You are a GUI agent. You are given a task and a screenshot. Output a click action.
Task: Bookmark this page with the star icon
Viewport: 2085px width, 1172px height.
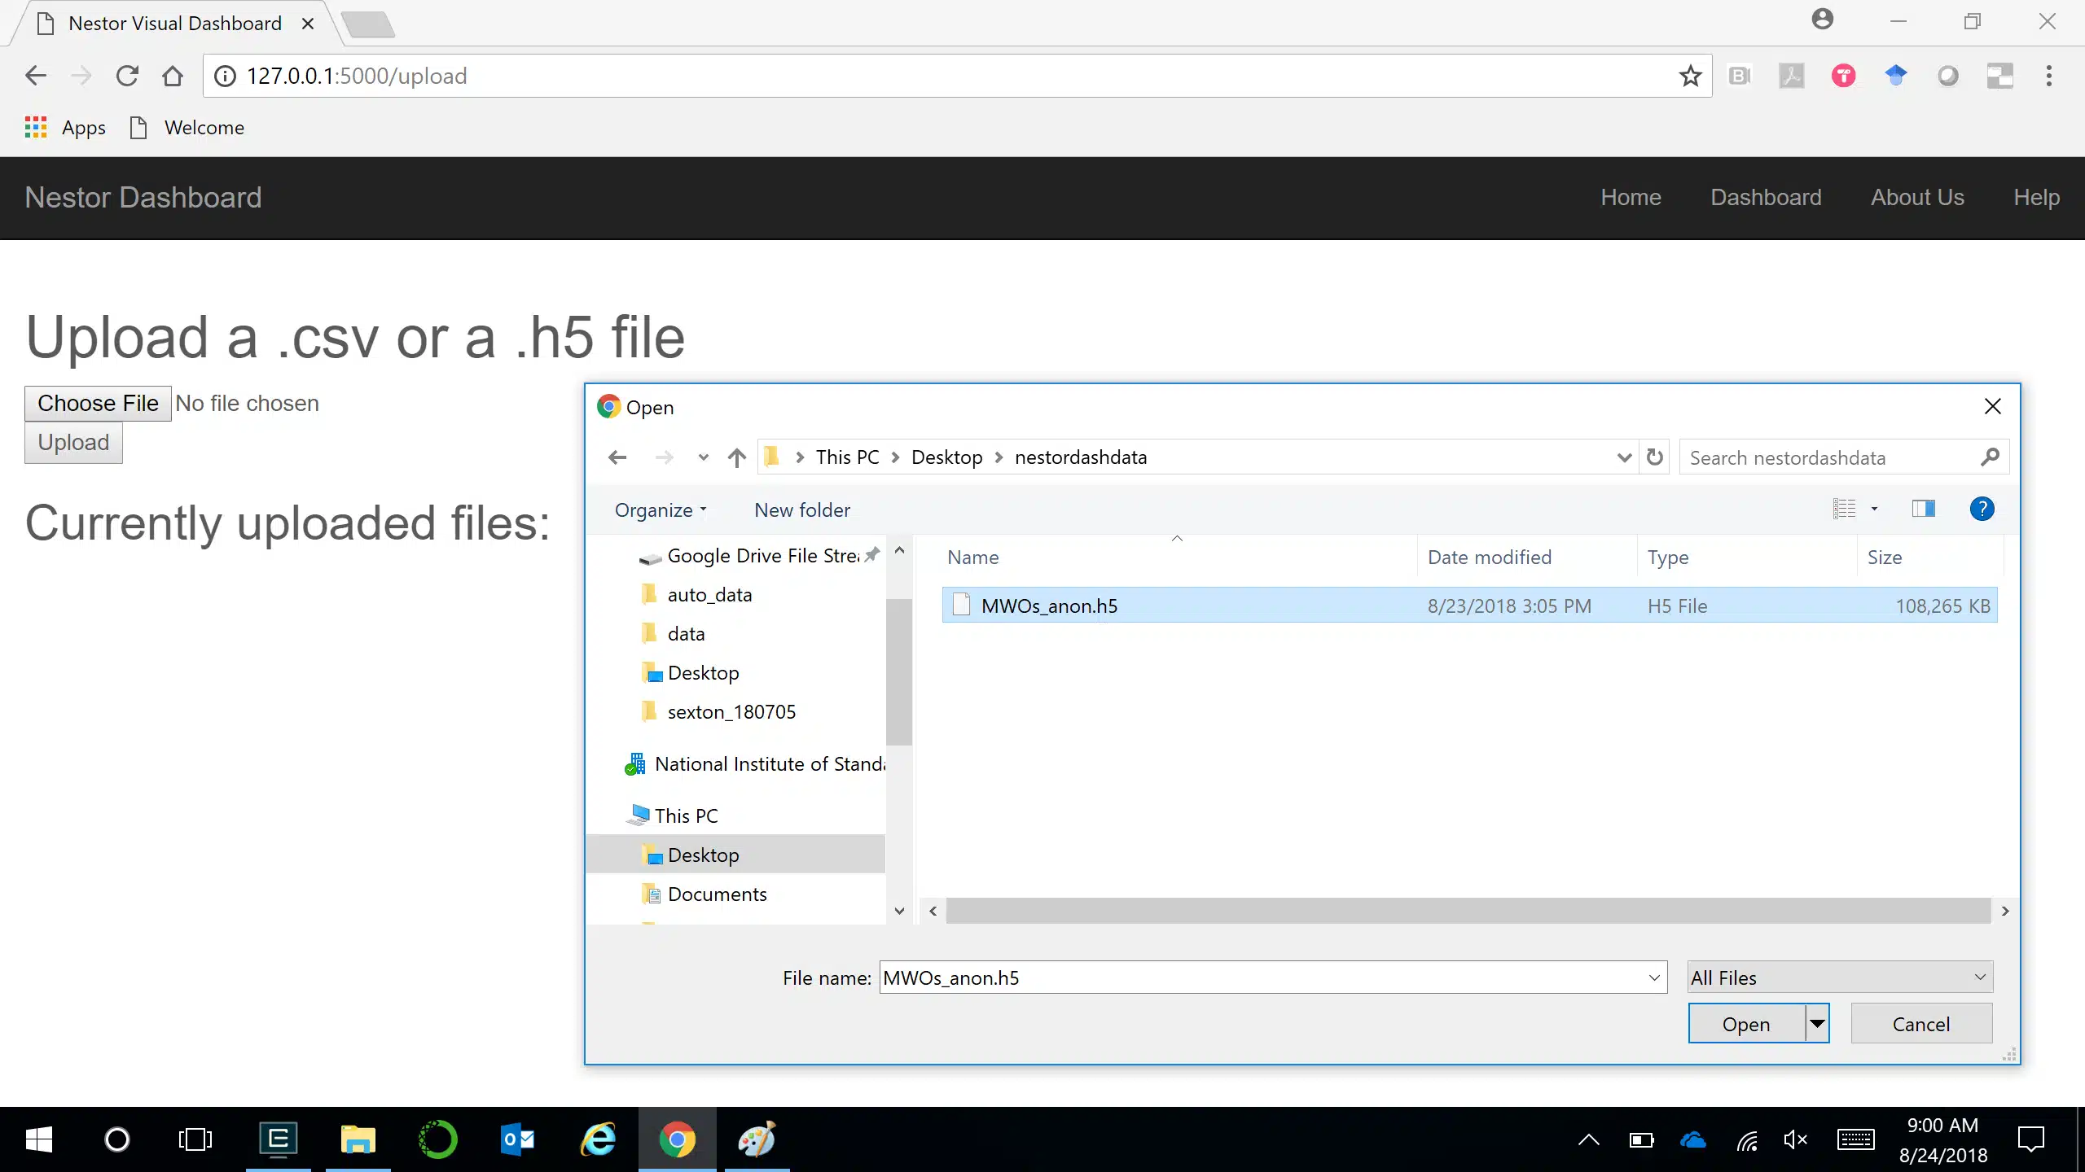pyautogui.click(x=1690, y=76)
